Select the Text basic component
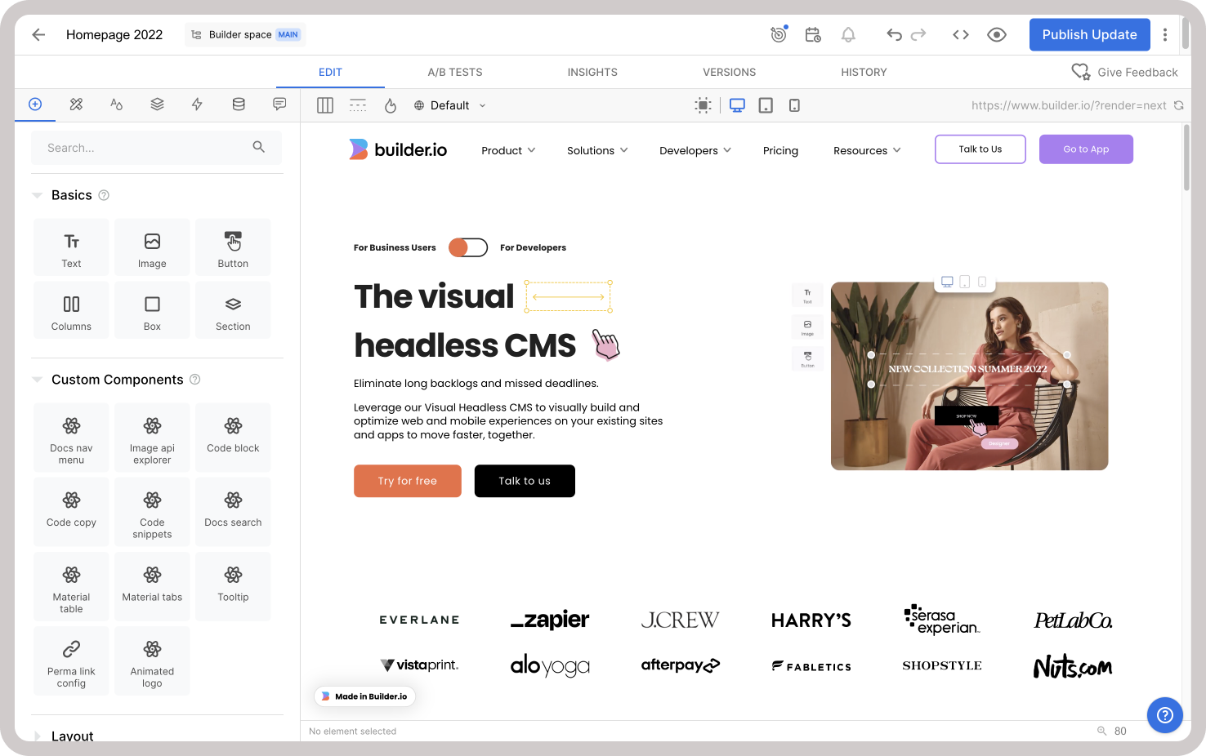This screenshot has width=1206, height=756. [x=71, y=247]
